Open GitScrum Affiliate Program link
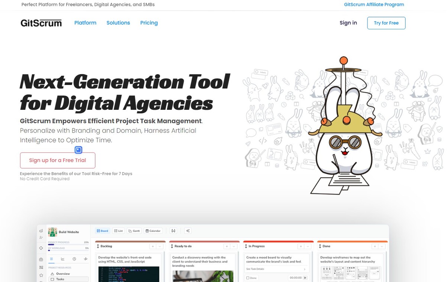 click(374, 5)
